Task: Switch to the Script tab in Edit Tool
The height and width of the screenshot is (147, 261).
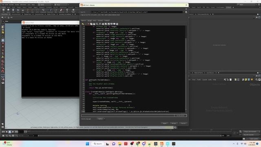Action: [90, 21]
